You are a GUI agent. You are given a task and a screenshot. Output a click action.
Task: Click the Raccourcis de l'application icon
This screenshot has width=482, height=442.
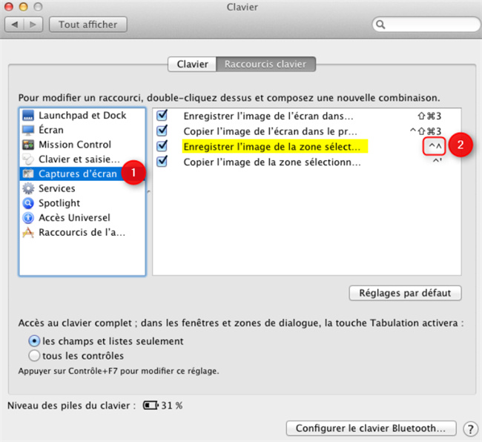pyautogui.click(x=28, y=232)
